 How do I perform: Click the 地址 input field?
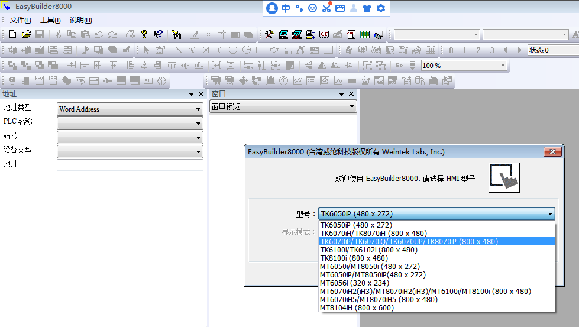tap(130, 165)
